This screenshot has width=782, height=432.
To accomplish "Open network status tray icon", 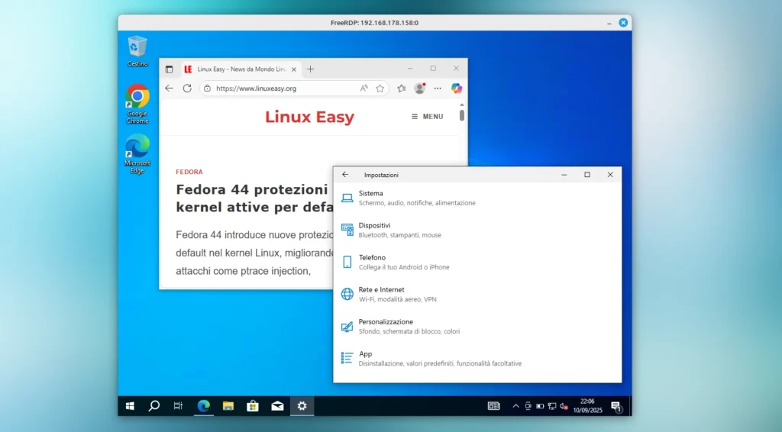I will coord(552,406).
